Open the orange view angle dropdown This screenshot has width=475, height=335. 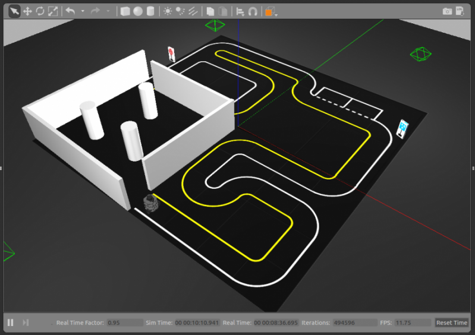(x=270, y=12)
